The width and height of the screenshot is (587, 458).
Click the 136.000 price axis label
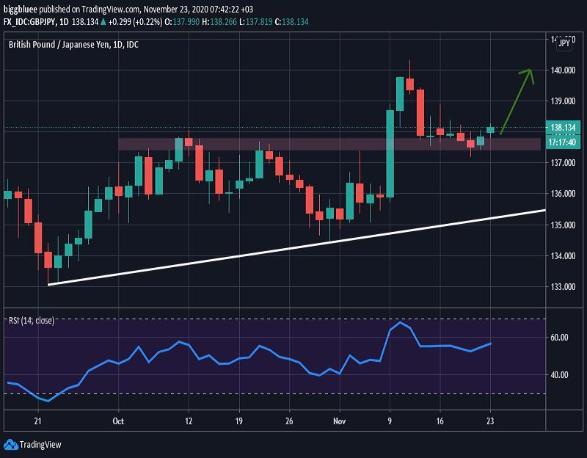563,193
